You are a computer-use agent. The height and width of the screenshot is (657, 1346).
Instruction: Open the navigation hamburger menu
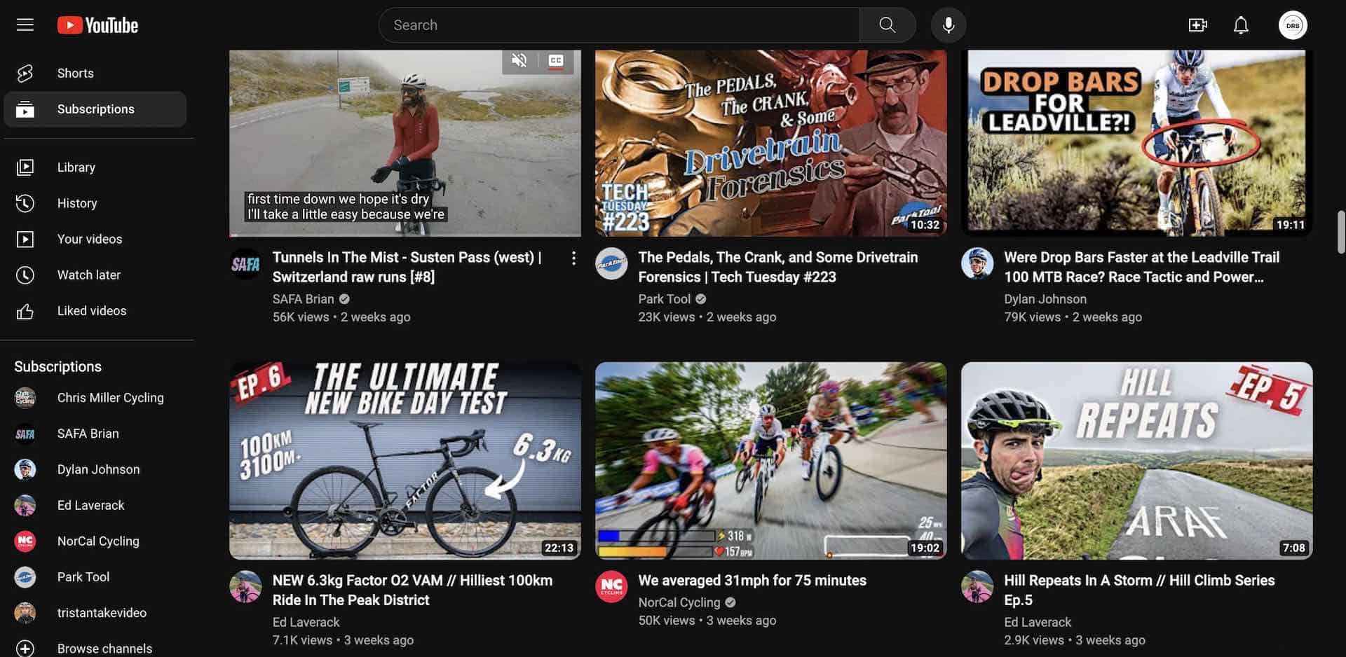click(x=25, y=24)
